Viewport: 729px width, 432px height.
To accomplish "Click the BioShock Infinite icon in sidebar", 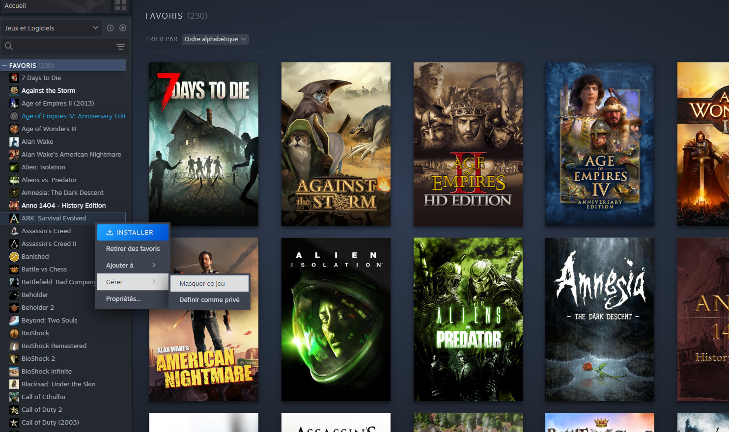I will (13, 371).
